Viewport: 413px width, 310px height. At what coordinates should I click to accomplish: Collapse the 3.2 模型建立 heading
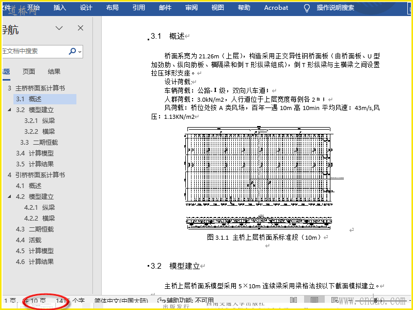tap(9, 110)
